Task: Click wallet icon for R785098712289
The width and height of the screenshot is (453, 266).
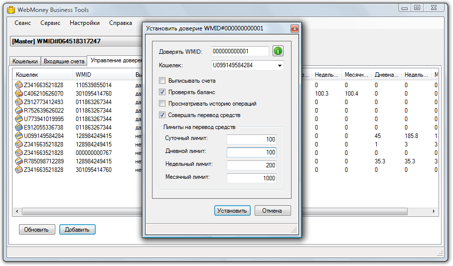Action: (x=19, y=161)
